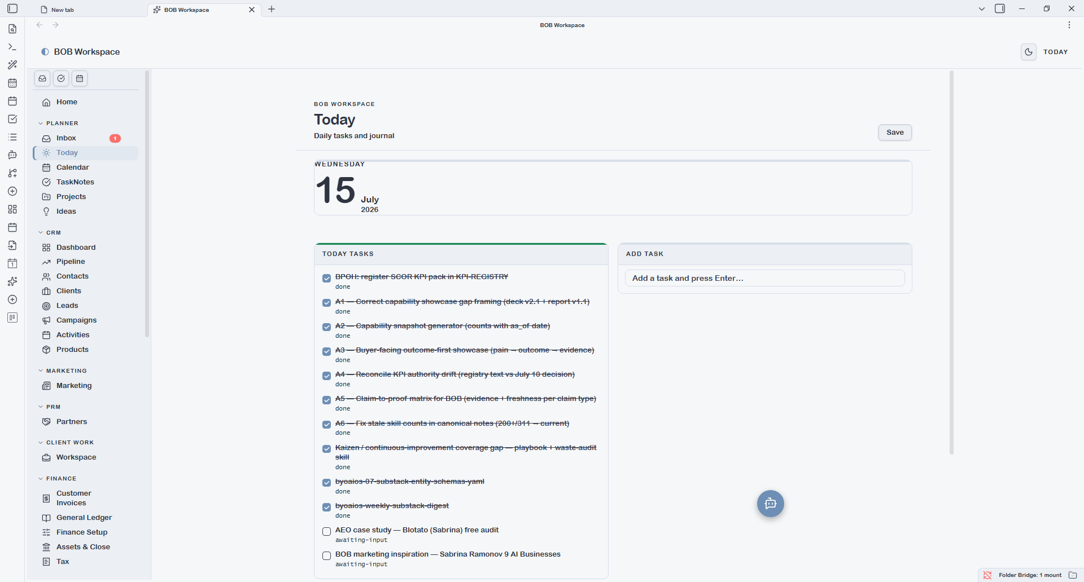Open Calendar in the sidebar
Viewport: 1084px width, 582px height.
click(86, 167)
